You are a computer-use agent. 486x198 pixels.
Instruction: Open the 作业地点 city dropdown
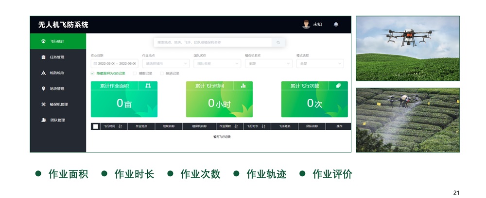165,63
